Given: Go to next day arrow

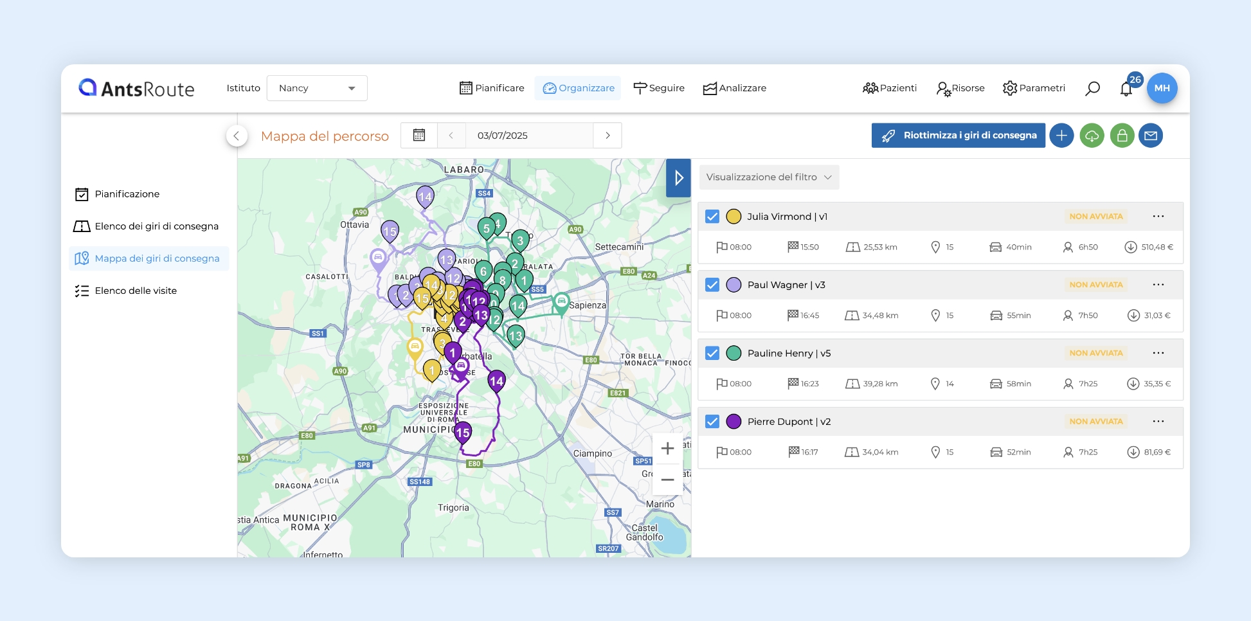Looking at the screenshot, I should (x=607, y=136).
